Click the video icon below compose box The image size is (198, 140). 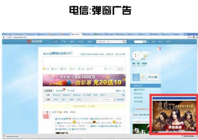[61, 69]
